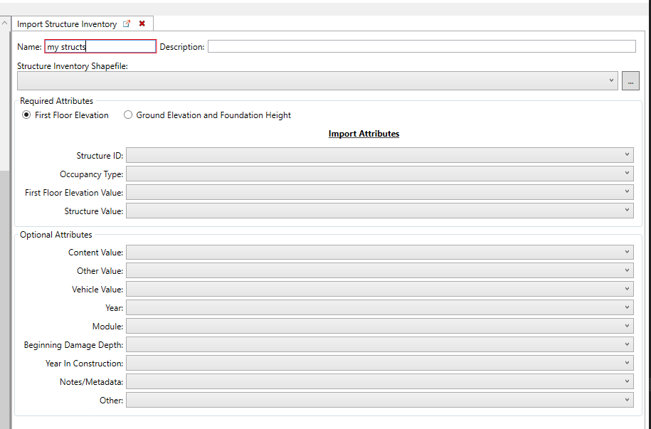651x429 pixels.
Task: Open the First Floor Elevation Value dropdown
Action: tap(626, 191)
